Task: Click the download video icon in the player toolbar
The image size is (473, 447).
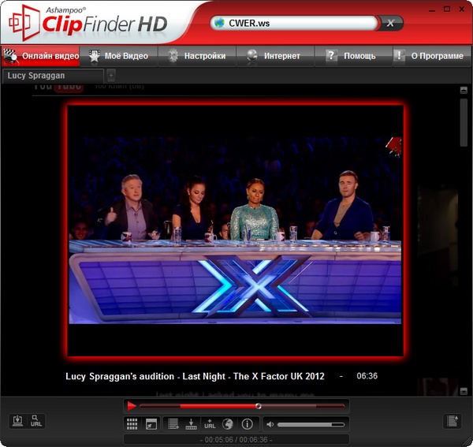Action: click(x=191, y=424)
